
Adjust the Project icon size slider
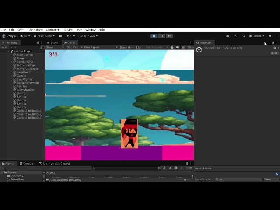click(x=184, y=180)
